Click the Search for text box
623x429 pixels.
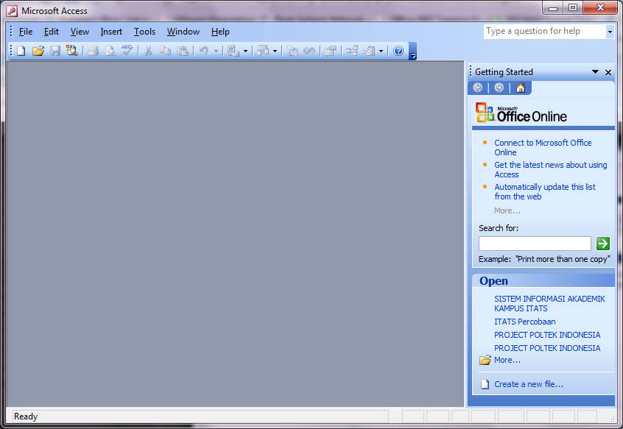coord(535,244)
